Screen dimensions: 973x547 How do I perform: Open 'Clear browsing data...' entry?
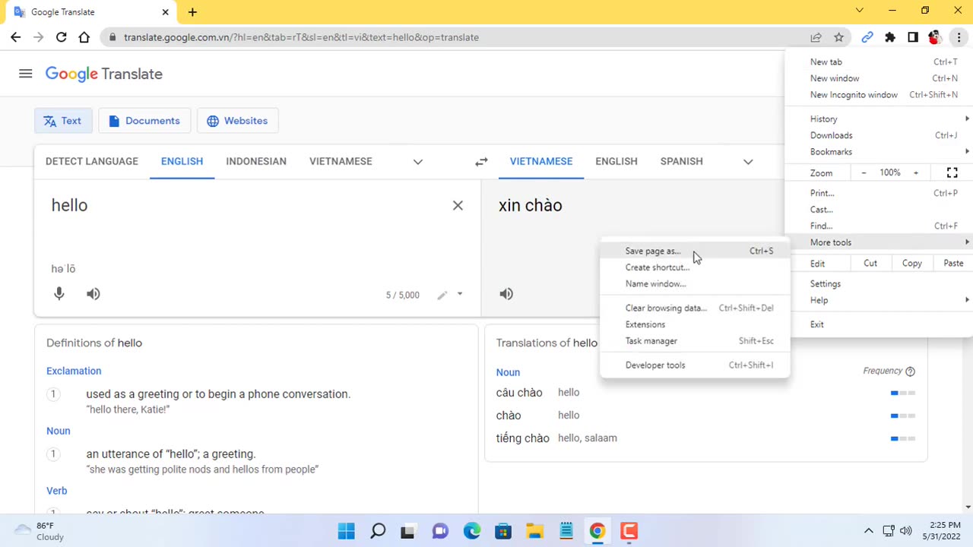[695, 308]
